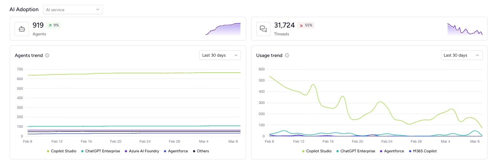Toggle Agentforce in Agents trend legend

tap(176, 151)
